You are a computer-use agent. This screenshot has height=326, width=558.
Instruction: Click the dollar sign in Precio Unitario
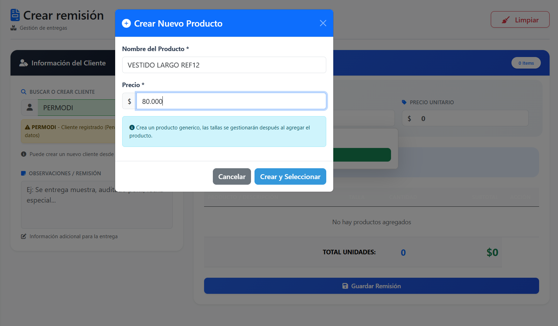coord(409,119)
